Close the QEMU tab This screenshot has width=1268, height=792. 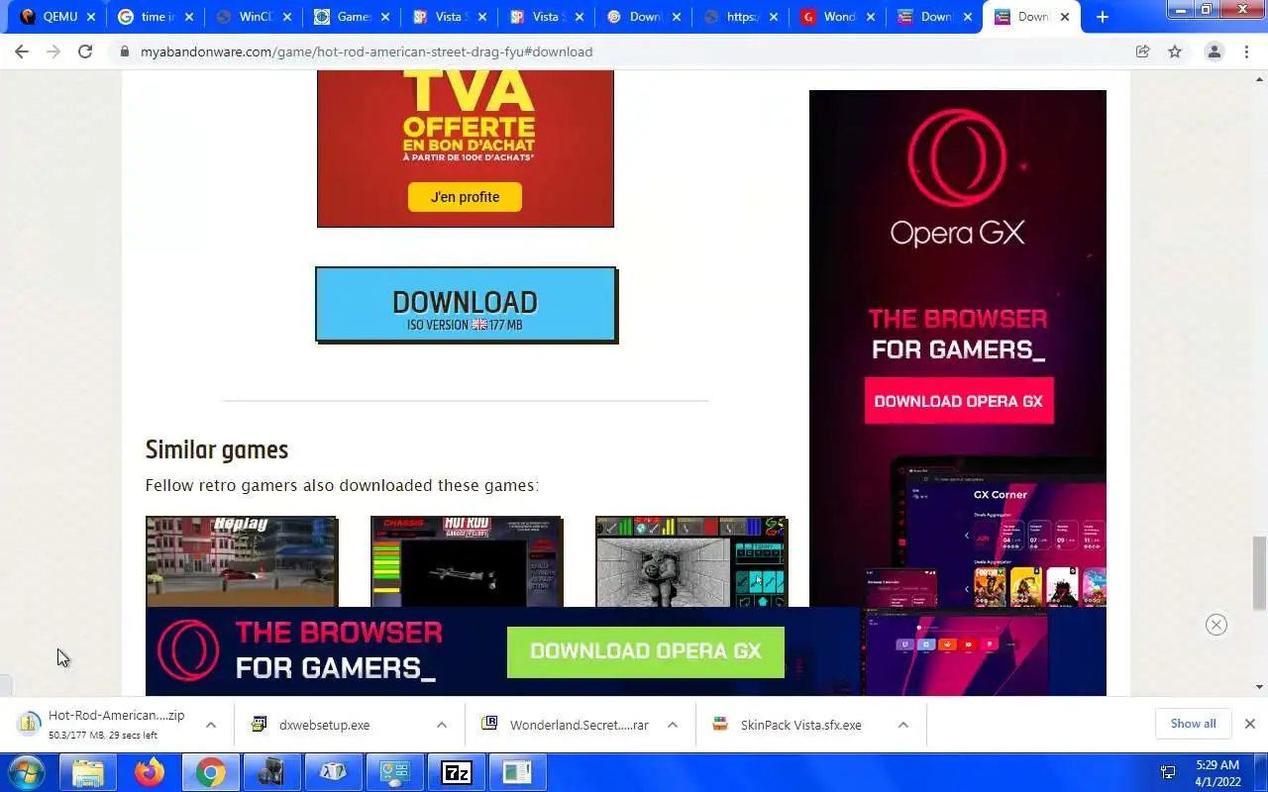pos(92,17)
